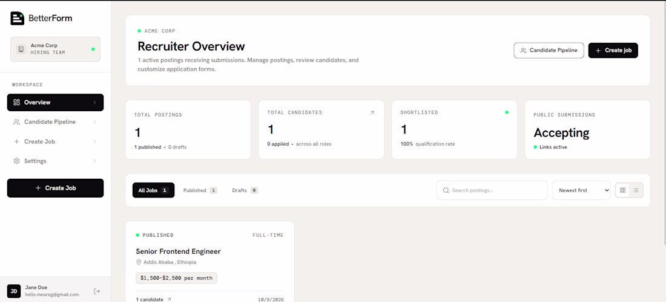Click the BetterForm logo icon
Screen dimensions: 666x302
click(x=18, y=18)
